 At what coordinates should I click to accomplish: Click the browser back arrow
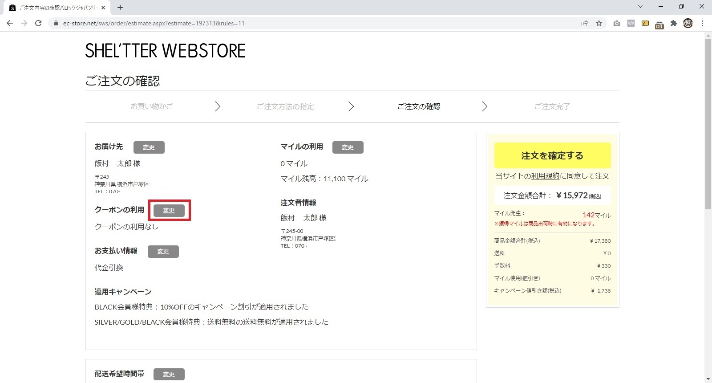tap(10, 23)
